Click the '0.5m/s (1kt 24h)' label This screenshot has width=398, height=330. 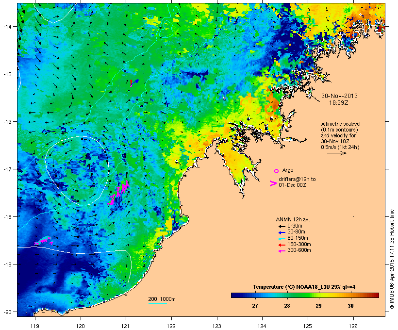point(340,147)
